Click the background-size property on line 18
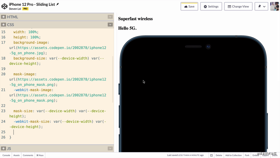 29,58
